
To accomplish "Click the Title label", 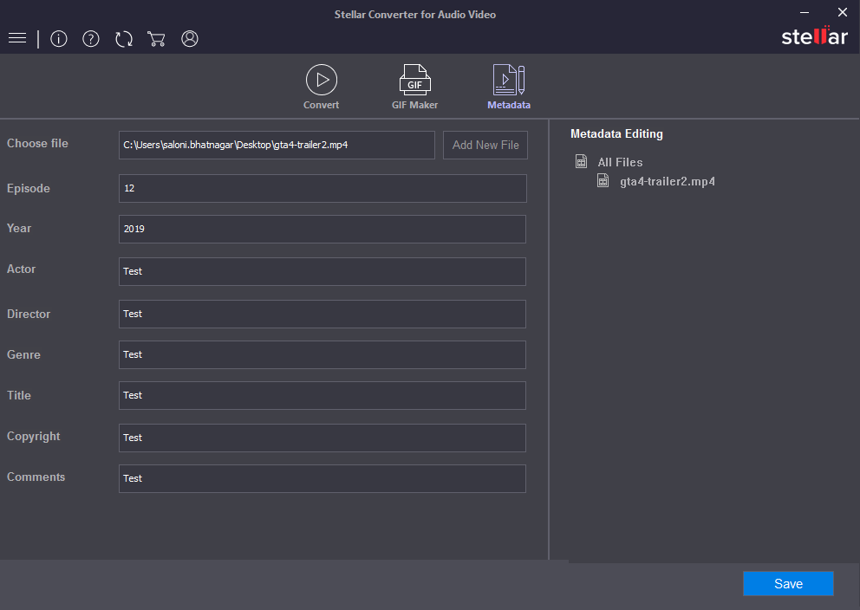I will tap(19, 395).
